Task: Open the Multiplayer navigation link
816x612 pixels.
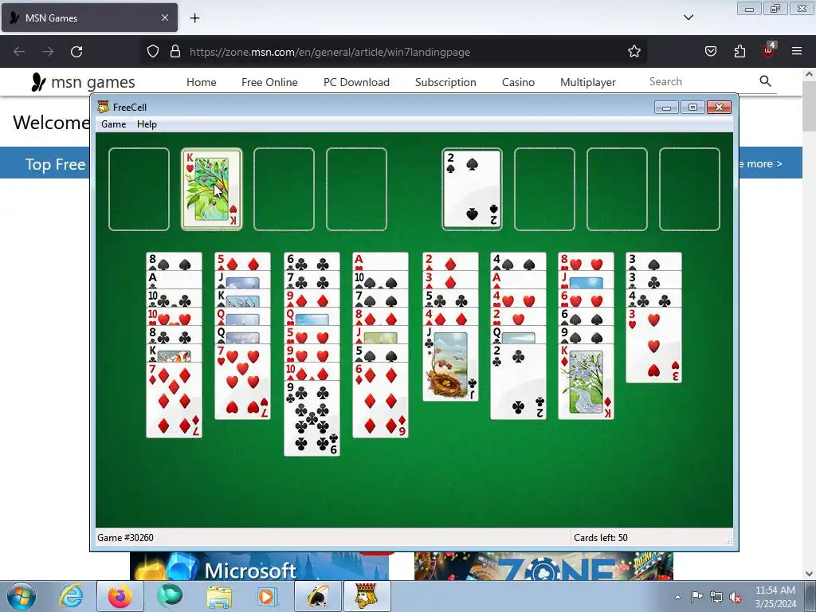Action: [588, 82]
